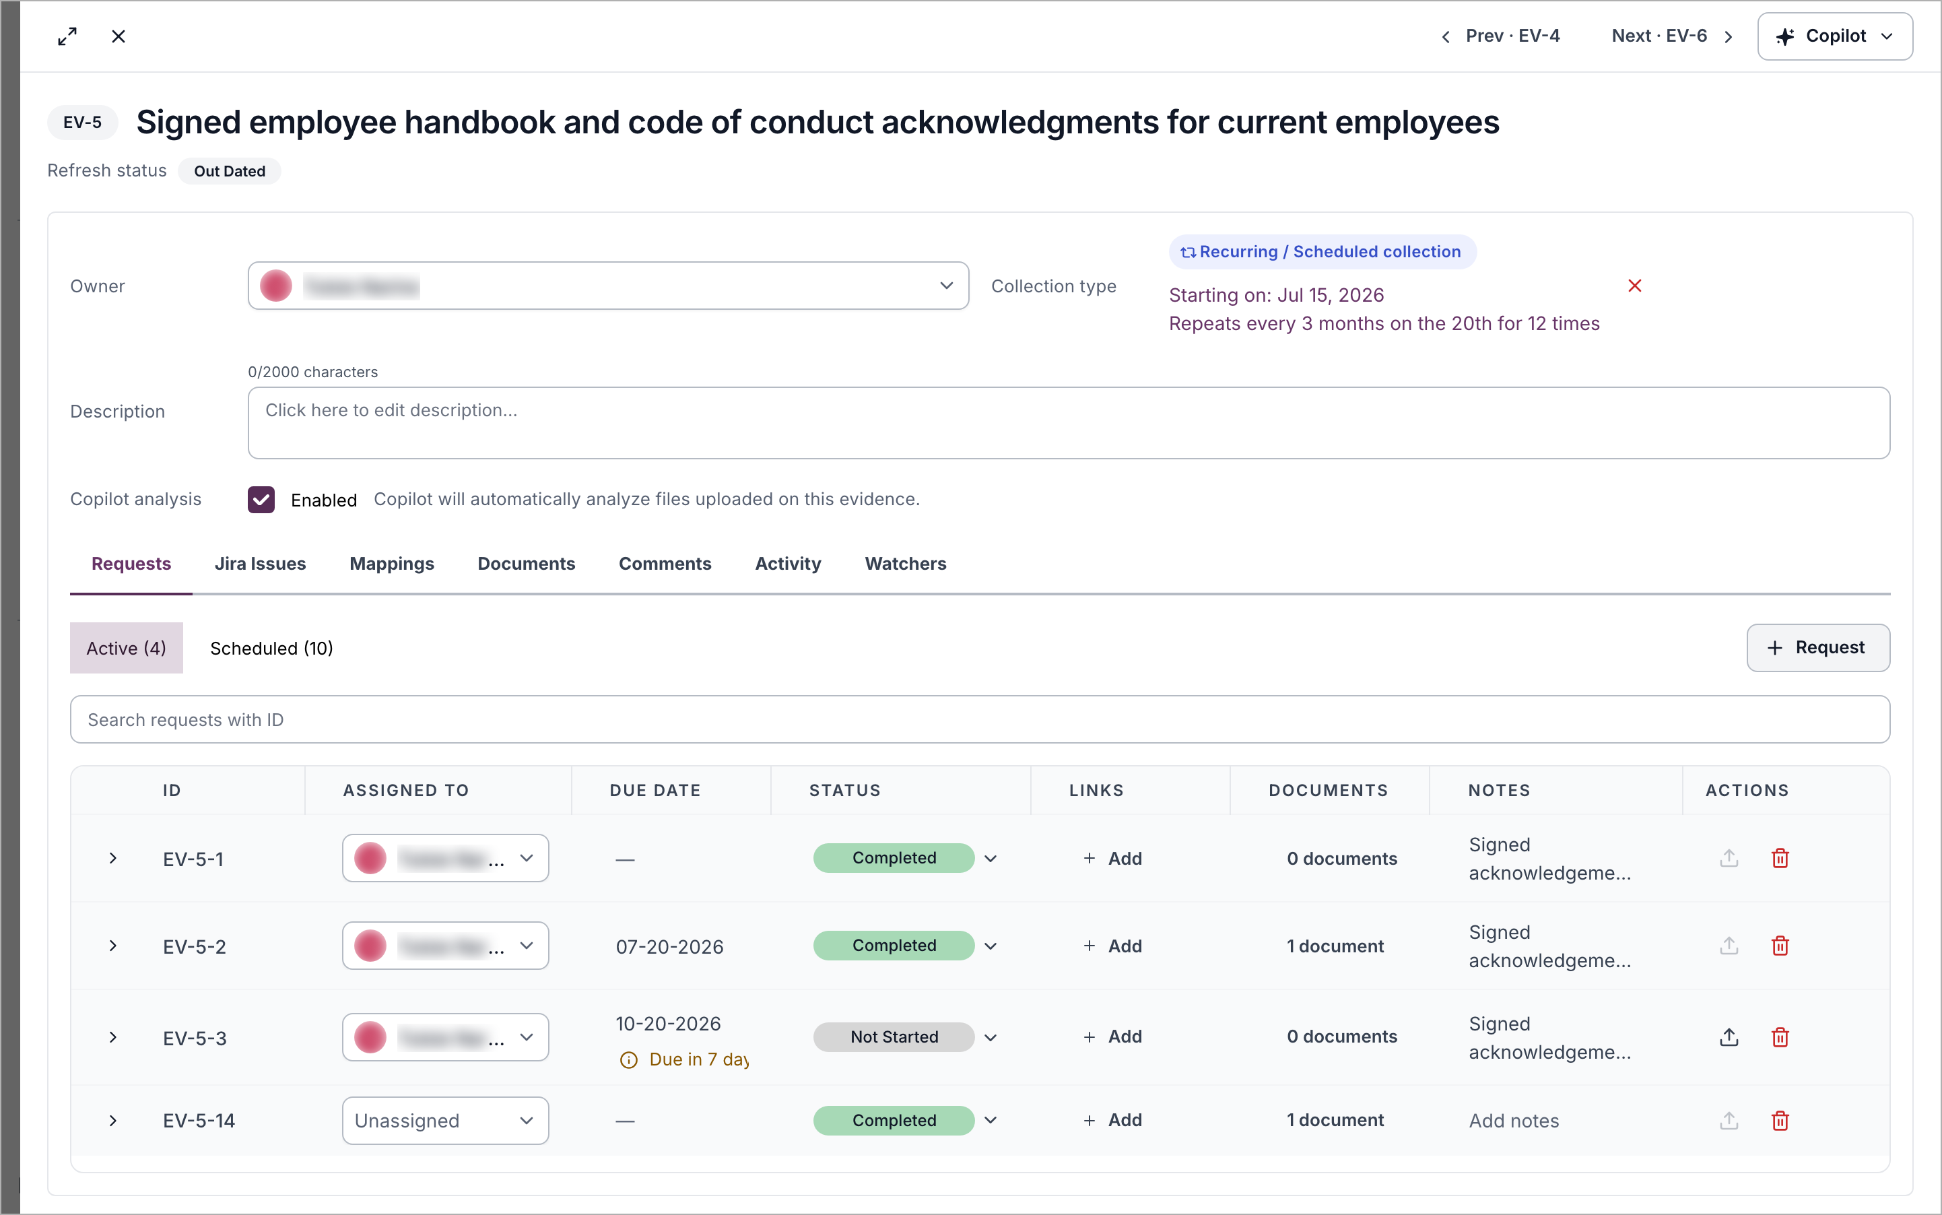Image resolution: width=1942 pixels, height=1215 pixels.
Task: Expand row EV-5-14 details
Action: [x=113, y=1120]
